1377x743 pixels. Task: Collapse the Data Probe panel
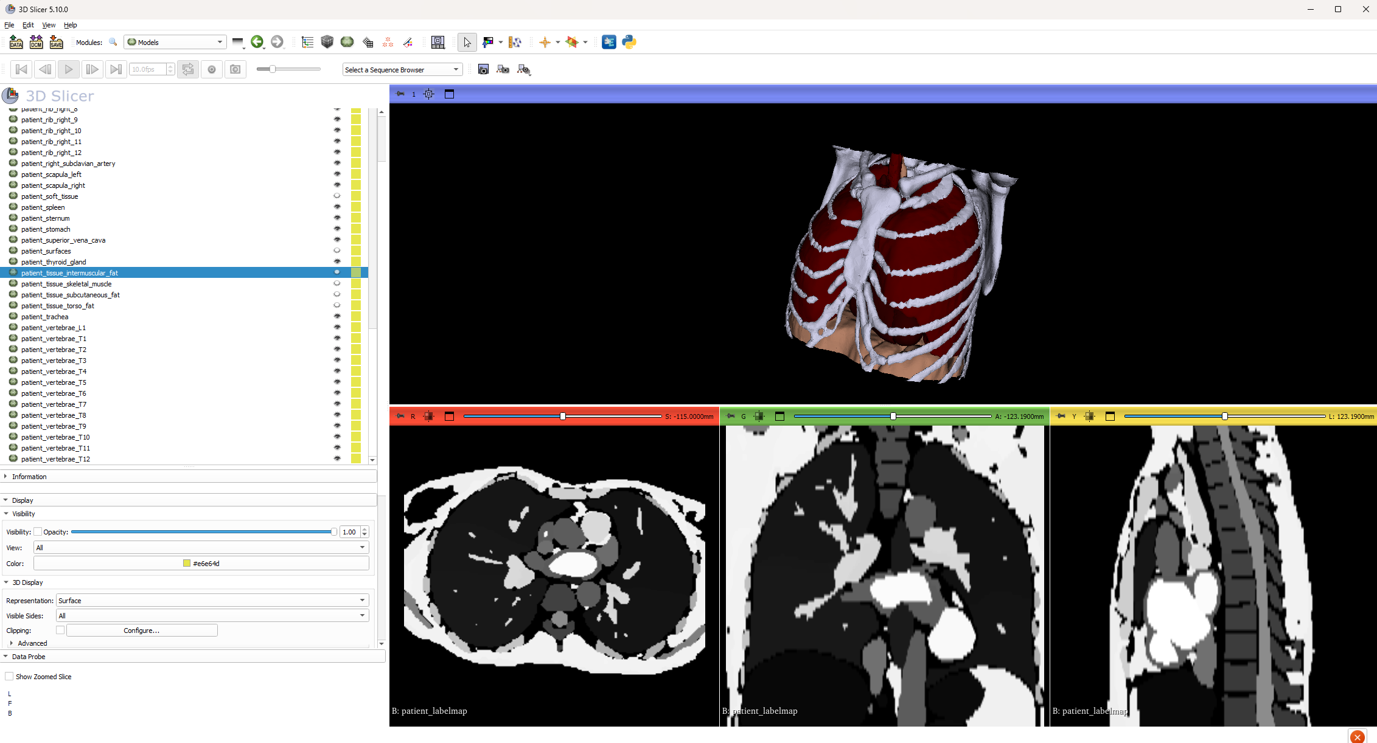[193, 657]
